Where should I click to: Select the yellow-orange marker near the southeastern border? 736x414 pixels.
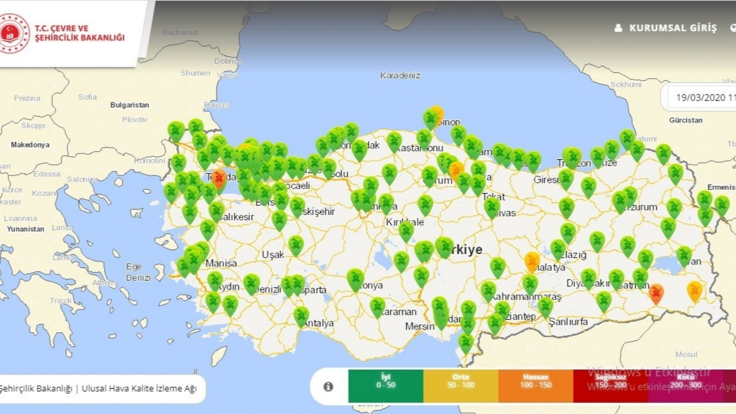[x=695, y=292]
